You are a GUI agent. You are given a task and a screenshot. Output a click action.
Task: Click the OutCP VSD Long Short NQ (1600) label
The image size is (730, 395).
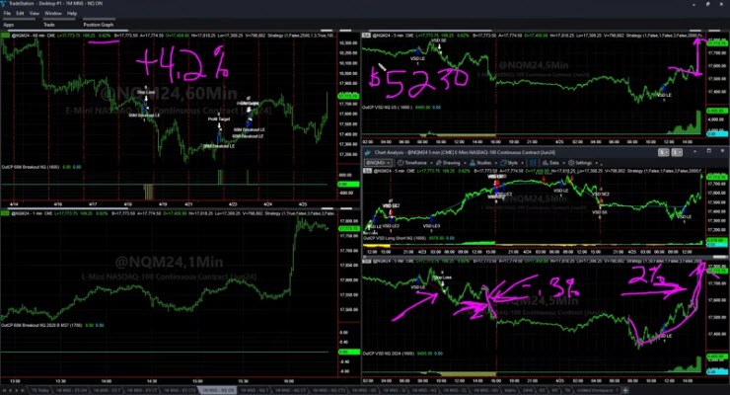click(395, 238)
